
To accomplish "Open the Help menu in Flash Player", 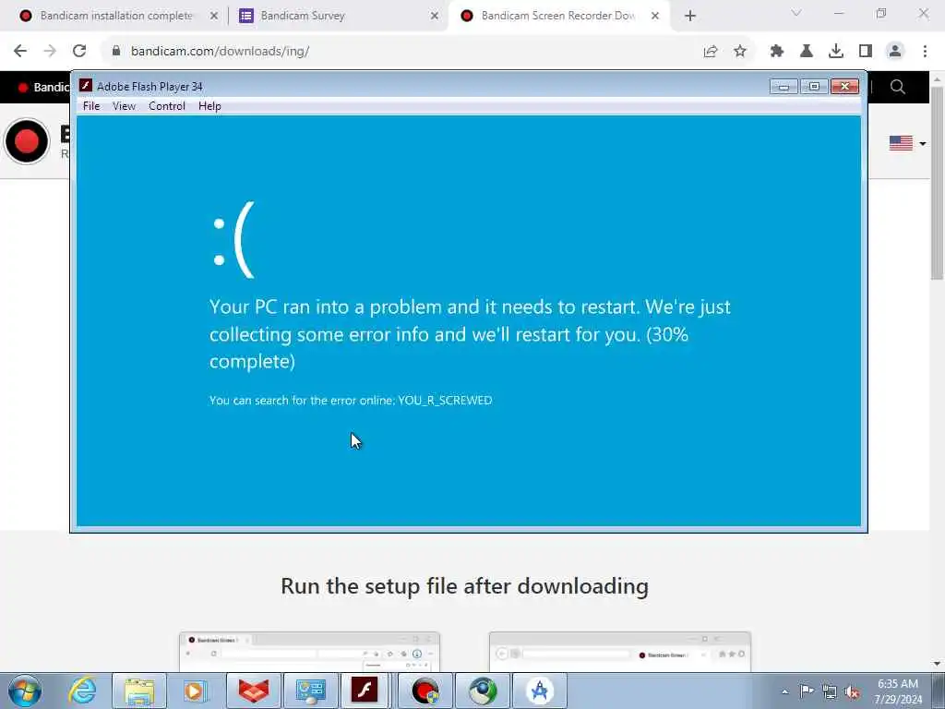I will click(x=209, y=106).
